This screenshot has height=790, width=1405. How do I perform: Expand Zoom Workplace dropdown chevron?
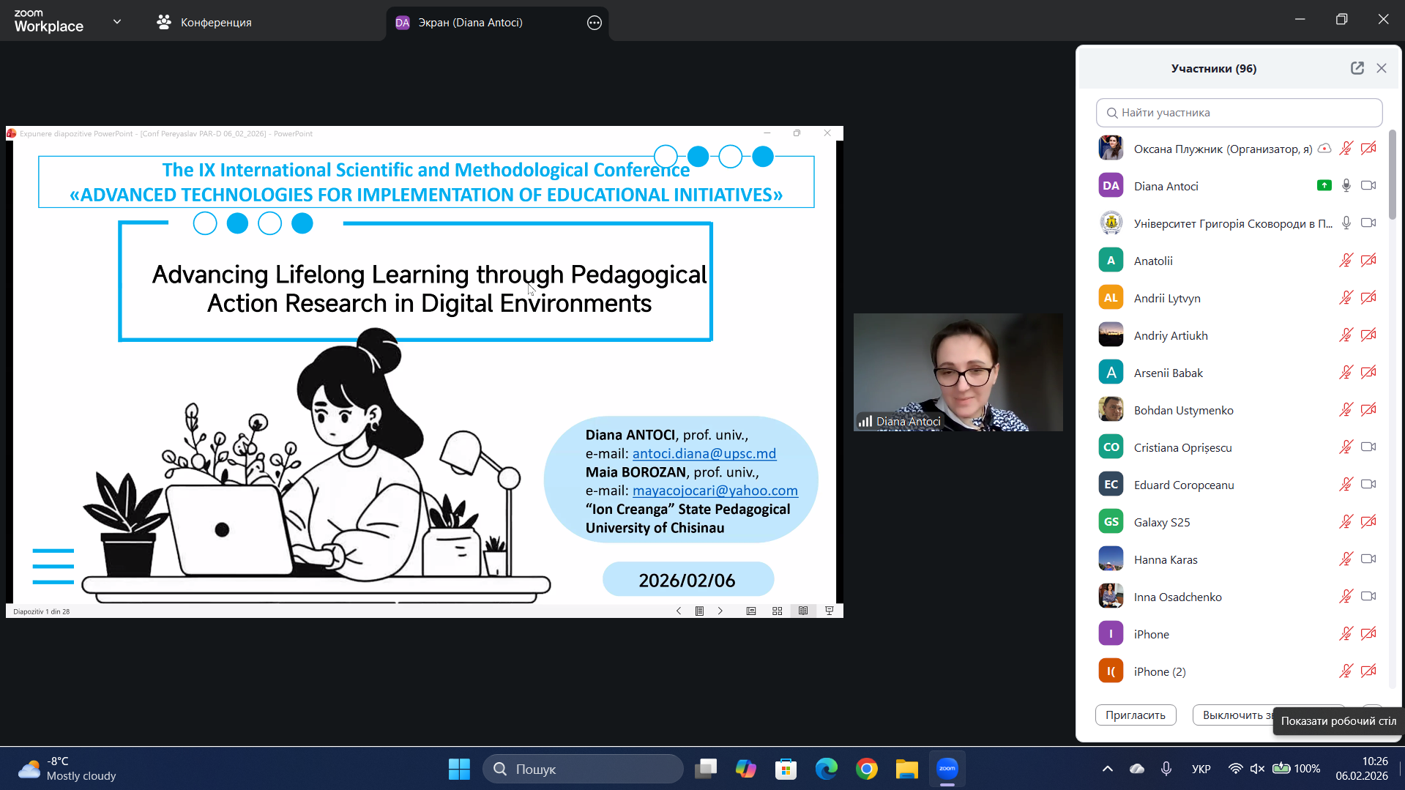click(117, 22)
